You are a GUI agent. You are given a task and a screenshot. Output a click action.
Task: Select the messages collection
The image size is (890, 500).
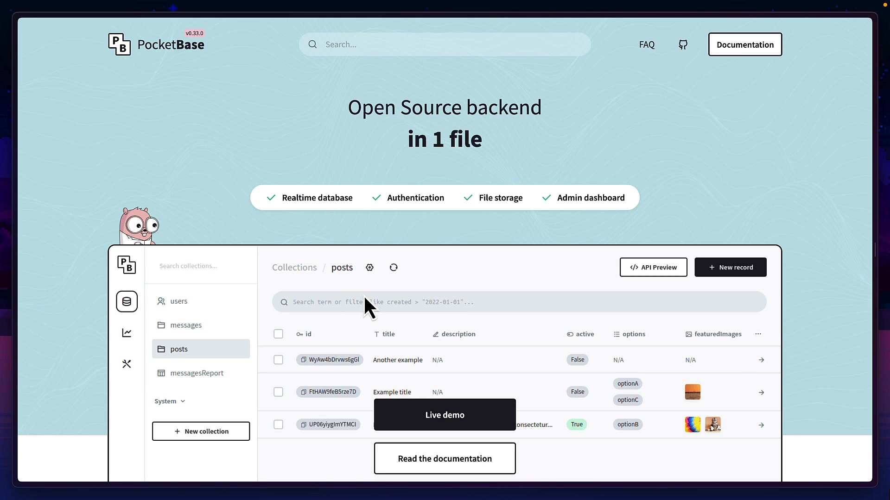[x=186, y=325]
